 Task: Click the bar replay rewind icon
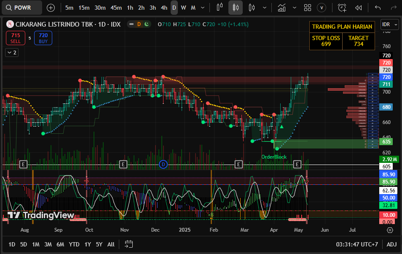point(359,8)
